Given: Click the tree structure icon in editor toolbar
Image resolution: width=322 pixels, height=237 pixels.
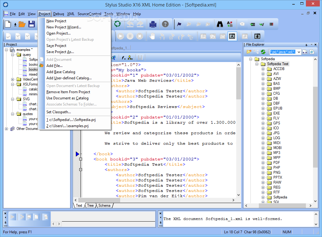Looking at the screenshot, I should click(130, 58).
